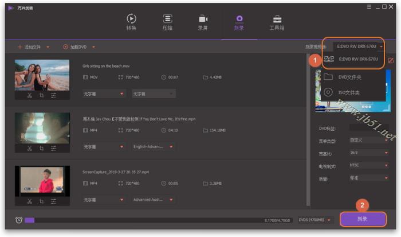Click the file size folder icon 4.42MB
The image size is (401, 237).
pyautogui.click(x=205, y=77)
